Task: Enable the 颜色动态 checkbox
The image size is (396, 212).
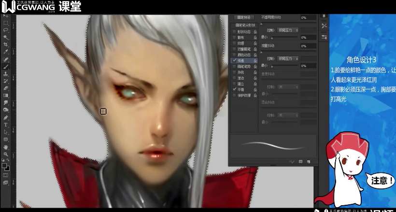Action: (x=234, y=55)
